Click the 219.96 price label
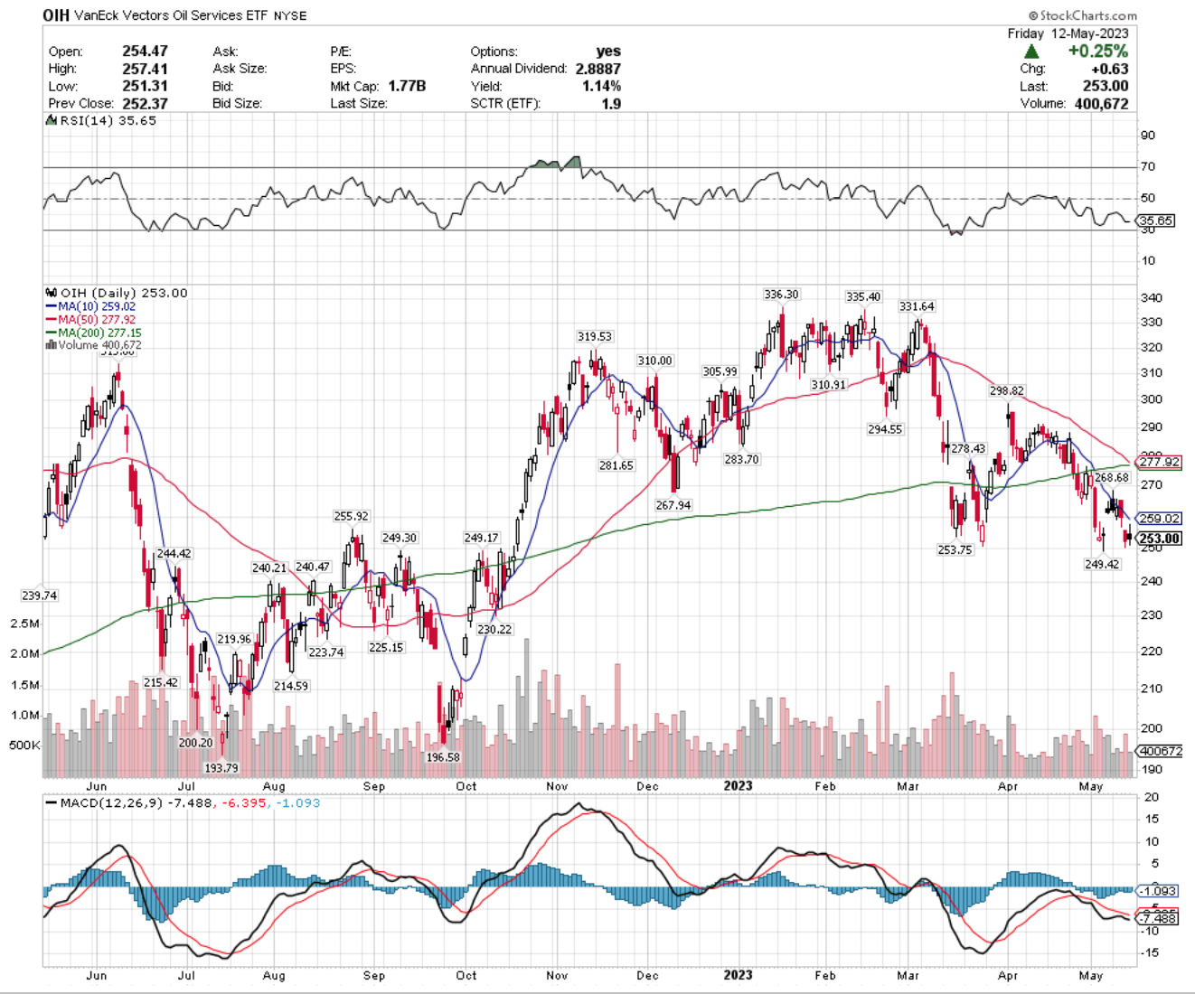Viewport: 1195px width, 994px height. click(234, 640)
